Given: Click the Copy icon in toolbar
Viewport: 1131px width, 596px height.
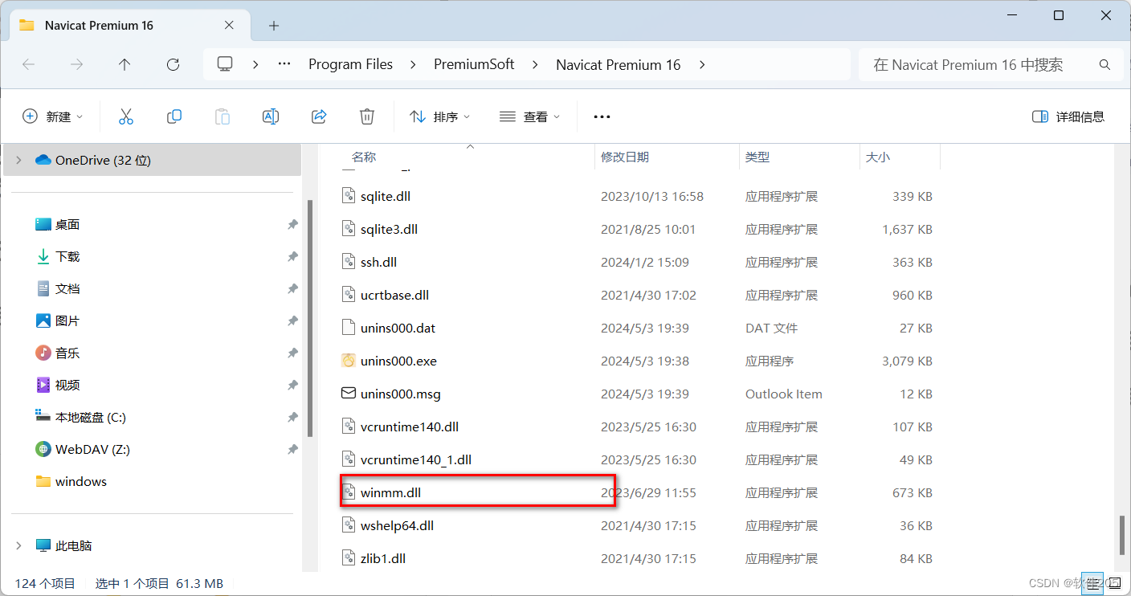Looking at the screenshot, I should 174,116.
